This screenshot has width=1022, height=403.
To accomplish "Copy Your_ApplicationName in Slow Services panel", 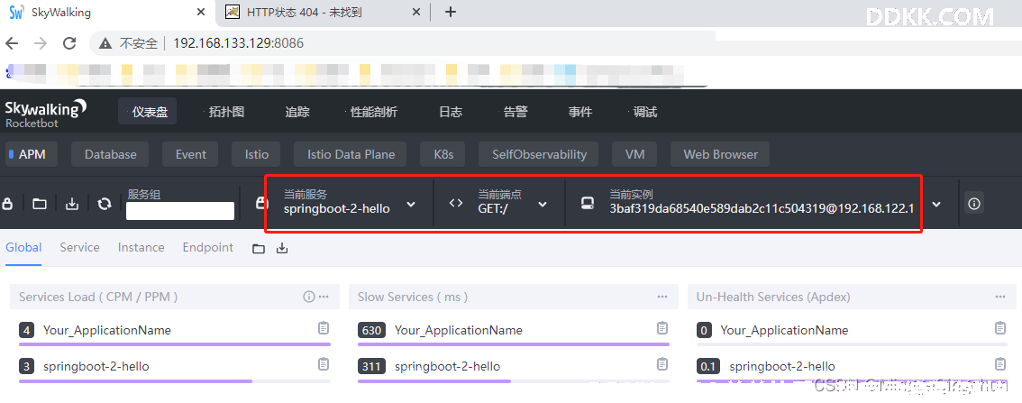I will click(662, 328).
